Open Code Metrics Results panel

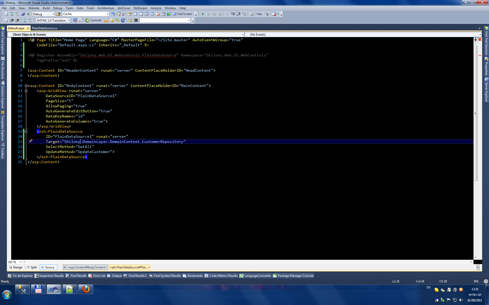pos(221,276)
